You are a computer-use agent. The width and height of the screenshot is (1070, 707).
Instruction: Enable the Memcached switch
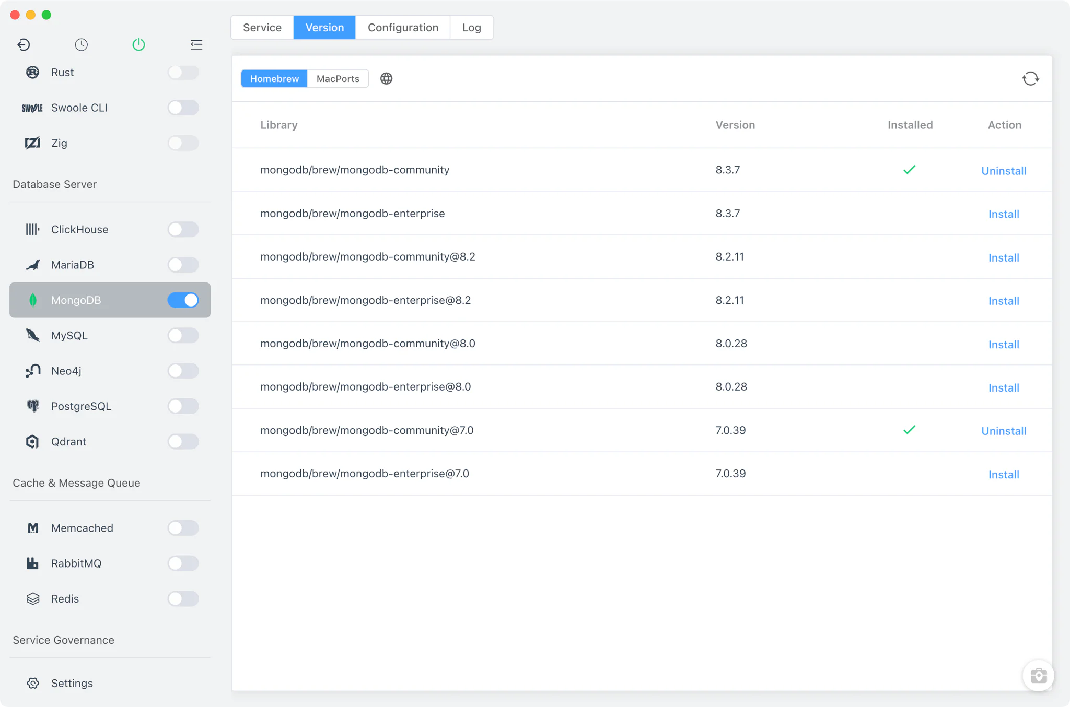[x=183, y=528]
